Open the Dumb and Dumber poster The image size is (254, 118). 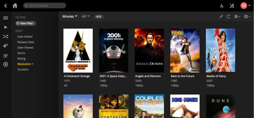(x=185, y=106)
